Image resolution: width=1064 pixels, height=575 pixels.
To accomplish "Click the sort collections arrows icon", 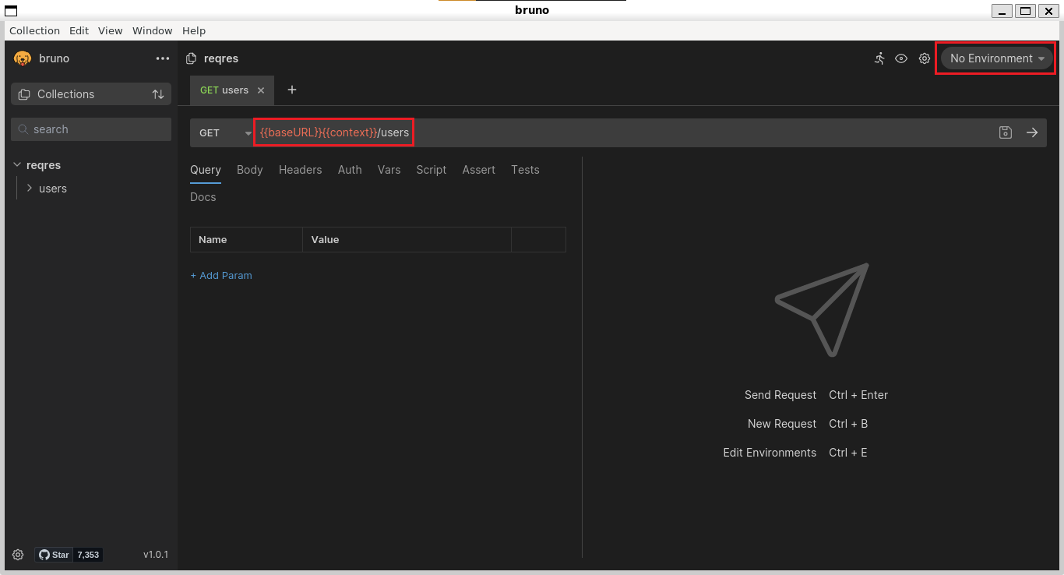I will coord(158,93).
